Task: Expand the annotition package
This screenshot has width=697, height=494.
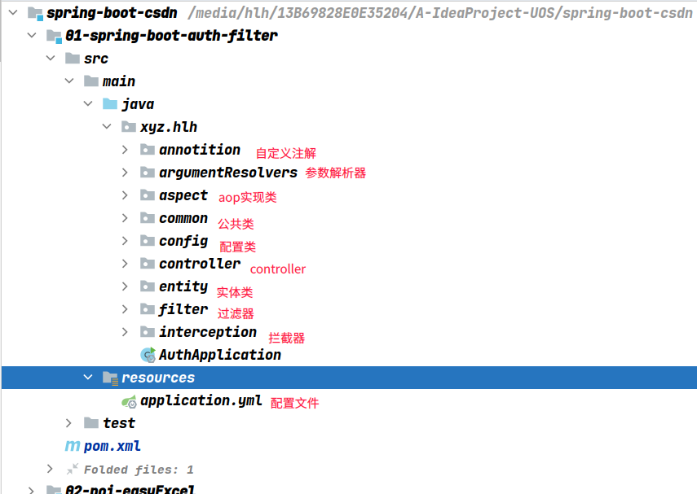Action: [125, 150]
